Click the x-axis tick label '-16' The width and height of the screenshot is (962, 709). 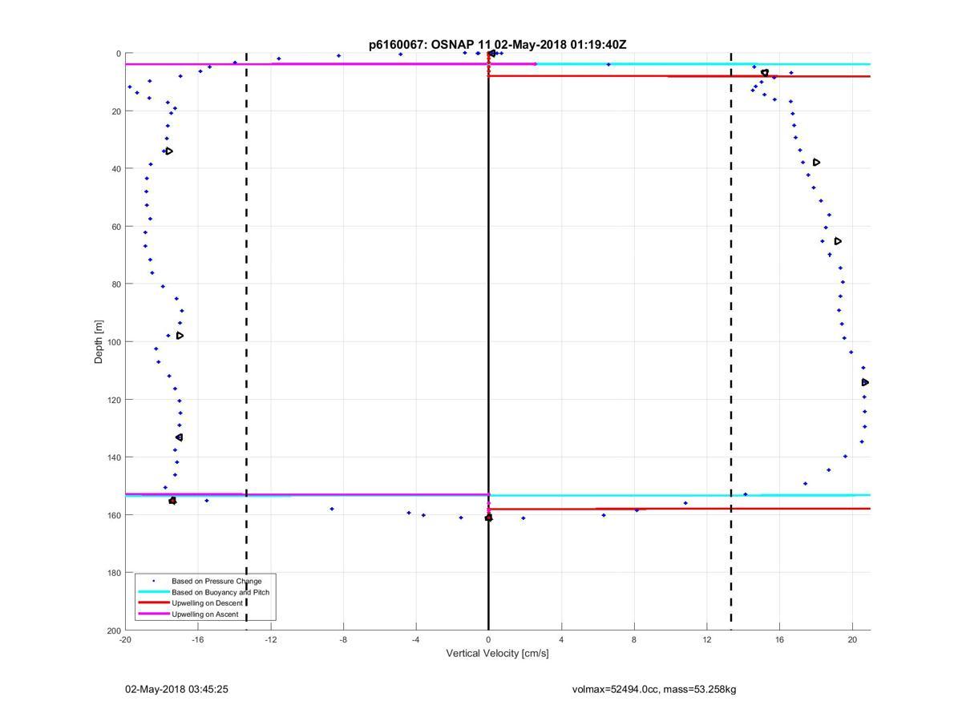[198, 639]
